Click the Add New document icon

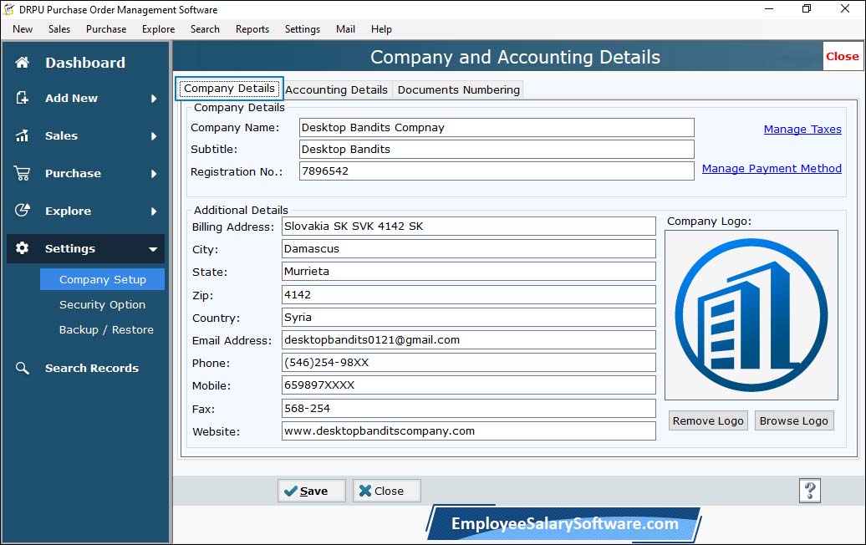[22, 98]
